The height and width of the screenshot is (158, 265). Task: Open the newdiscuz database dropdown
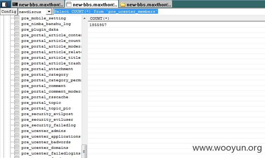pos(49,12)
